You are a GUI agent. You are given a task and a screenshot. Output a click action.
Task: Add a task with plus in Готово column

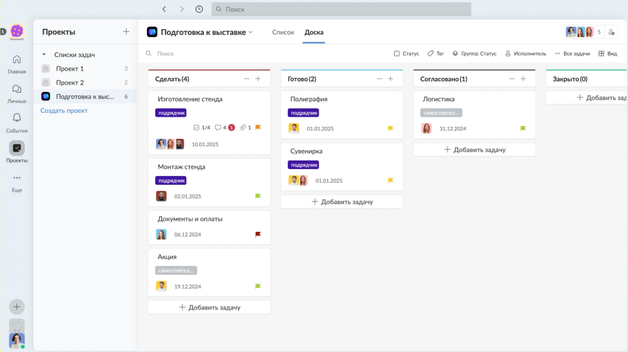(390, 79)
